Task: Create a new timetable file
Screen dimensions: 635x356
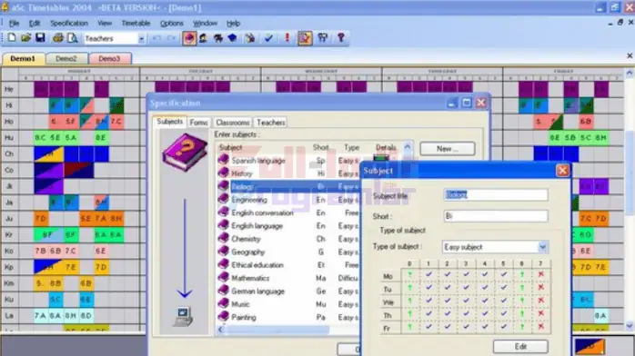Action: [x=12, y=38]
